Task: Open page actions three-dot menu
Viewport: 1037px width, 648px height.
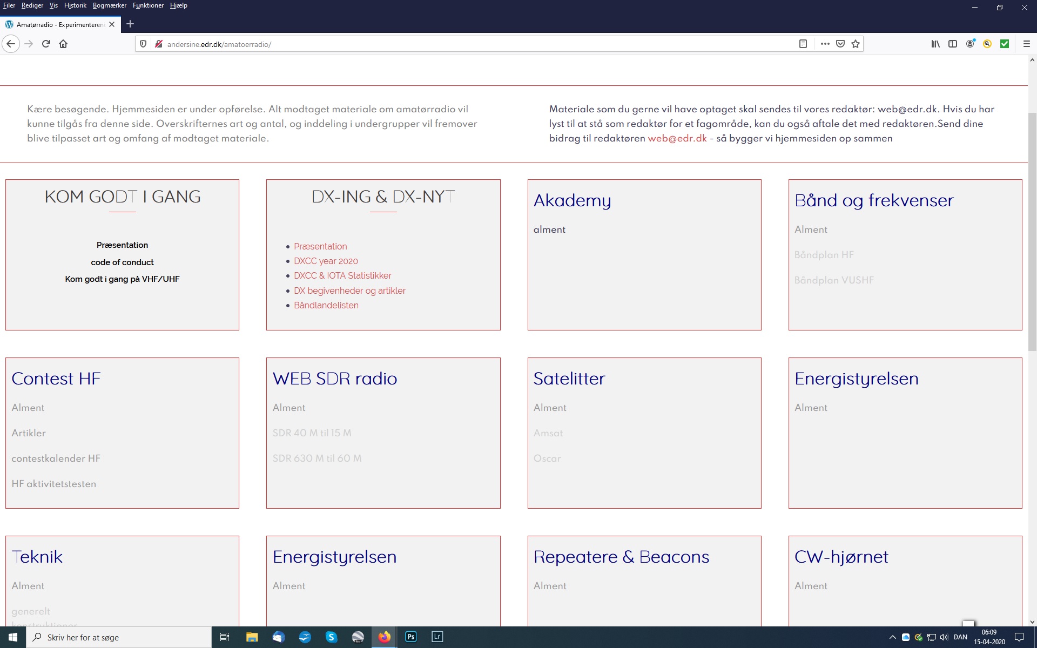Action: coord(825,44)
